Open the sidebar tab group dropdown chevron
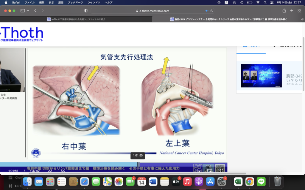The width and height of the screenshot is (305, 190). pyautogui.click(x=28, y=11)
